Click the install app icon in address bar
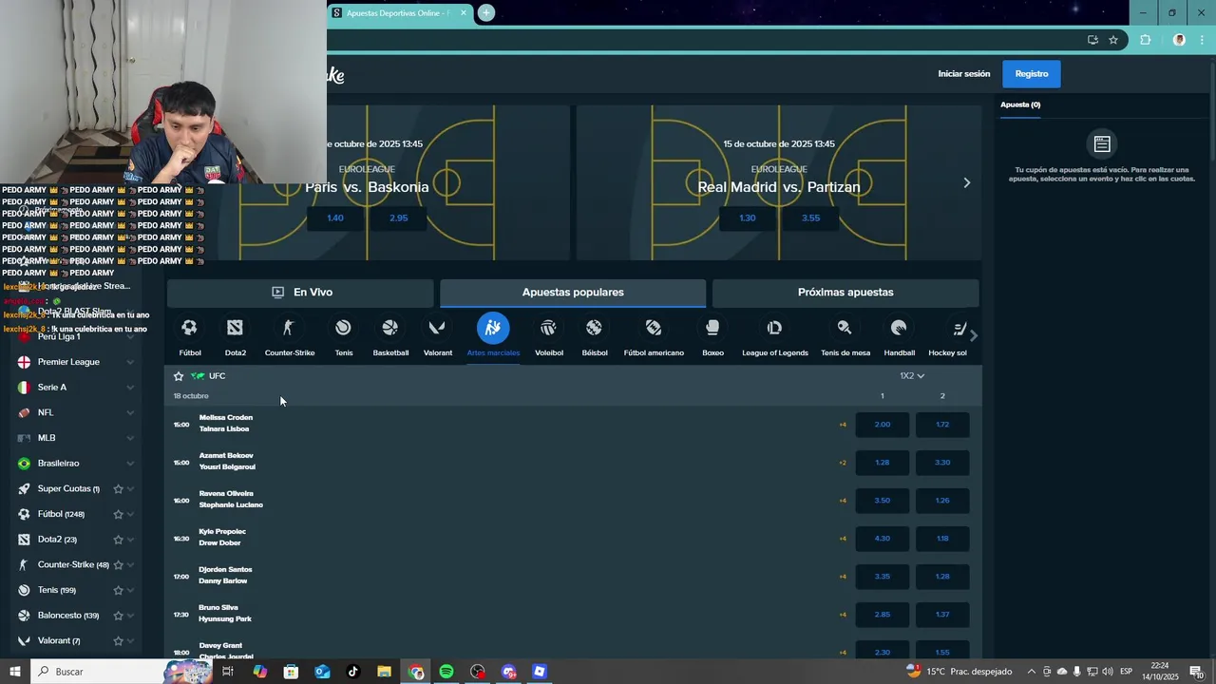This screenshot has width=1216, height=684. (1092, 40)
